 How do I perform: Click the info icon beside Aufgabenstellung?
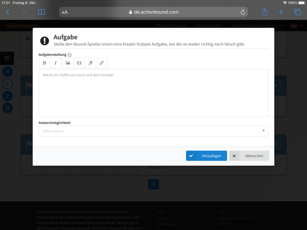[70, 55]
